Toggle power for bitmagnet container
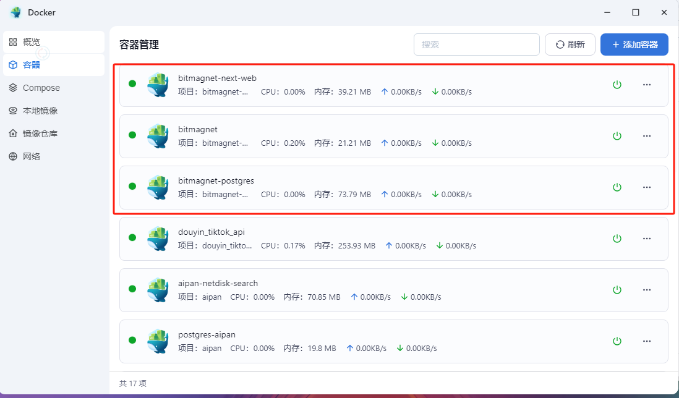The image size is (679, 398). coord(617,136)
